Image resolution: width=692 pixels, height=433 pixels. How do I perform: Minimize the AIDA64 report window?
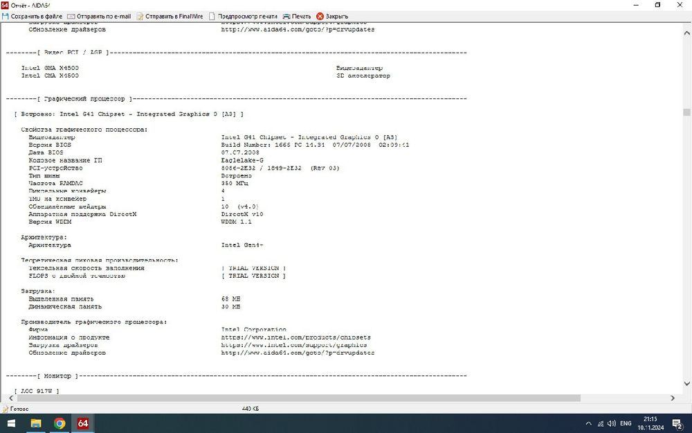[637, 5]
